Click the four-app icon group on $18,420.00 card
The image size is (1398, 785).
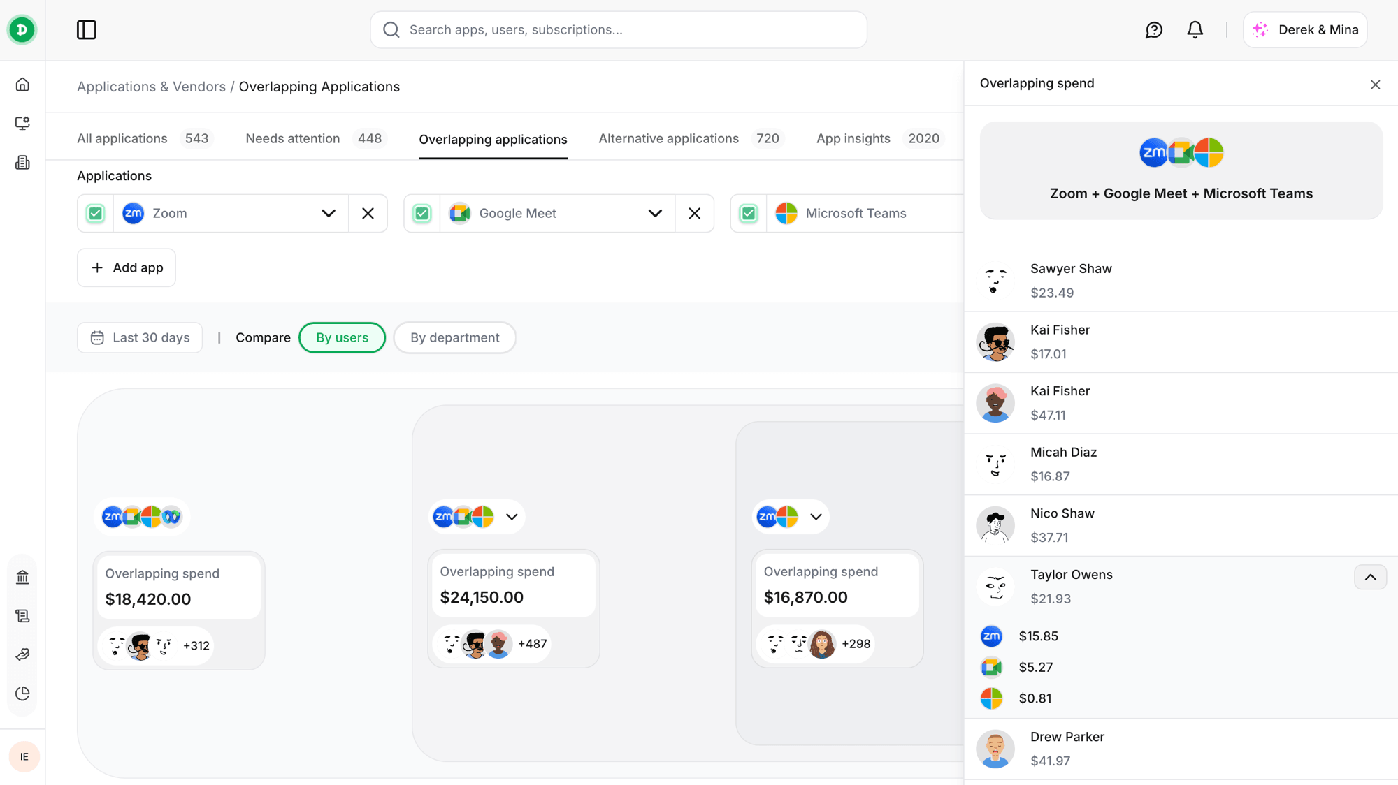tap(142, 517)
